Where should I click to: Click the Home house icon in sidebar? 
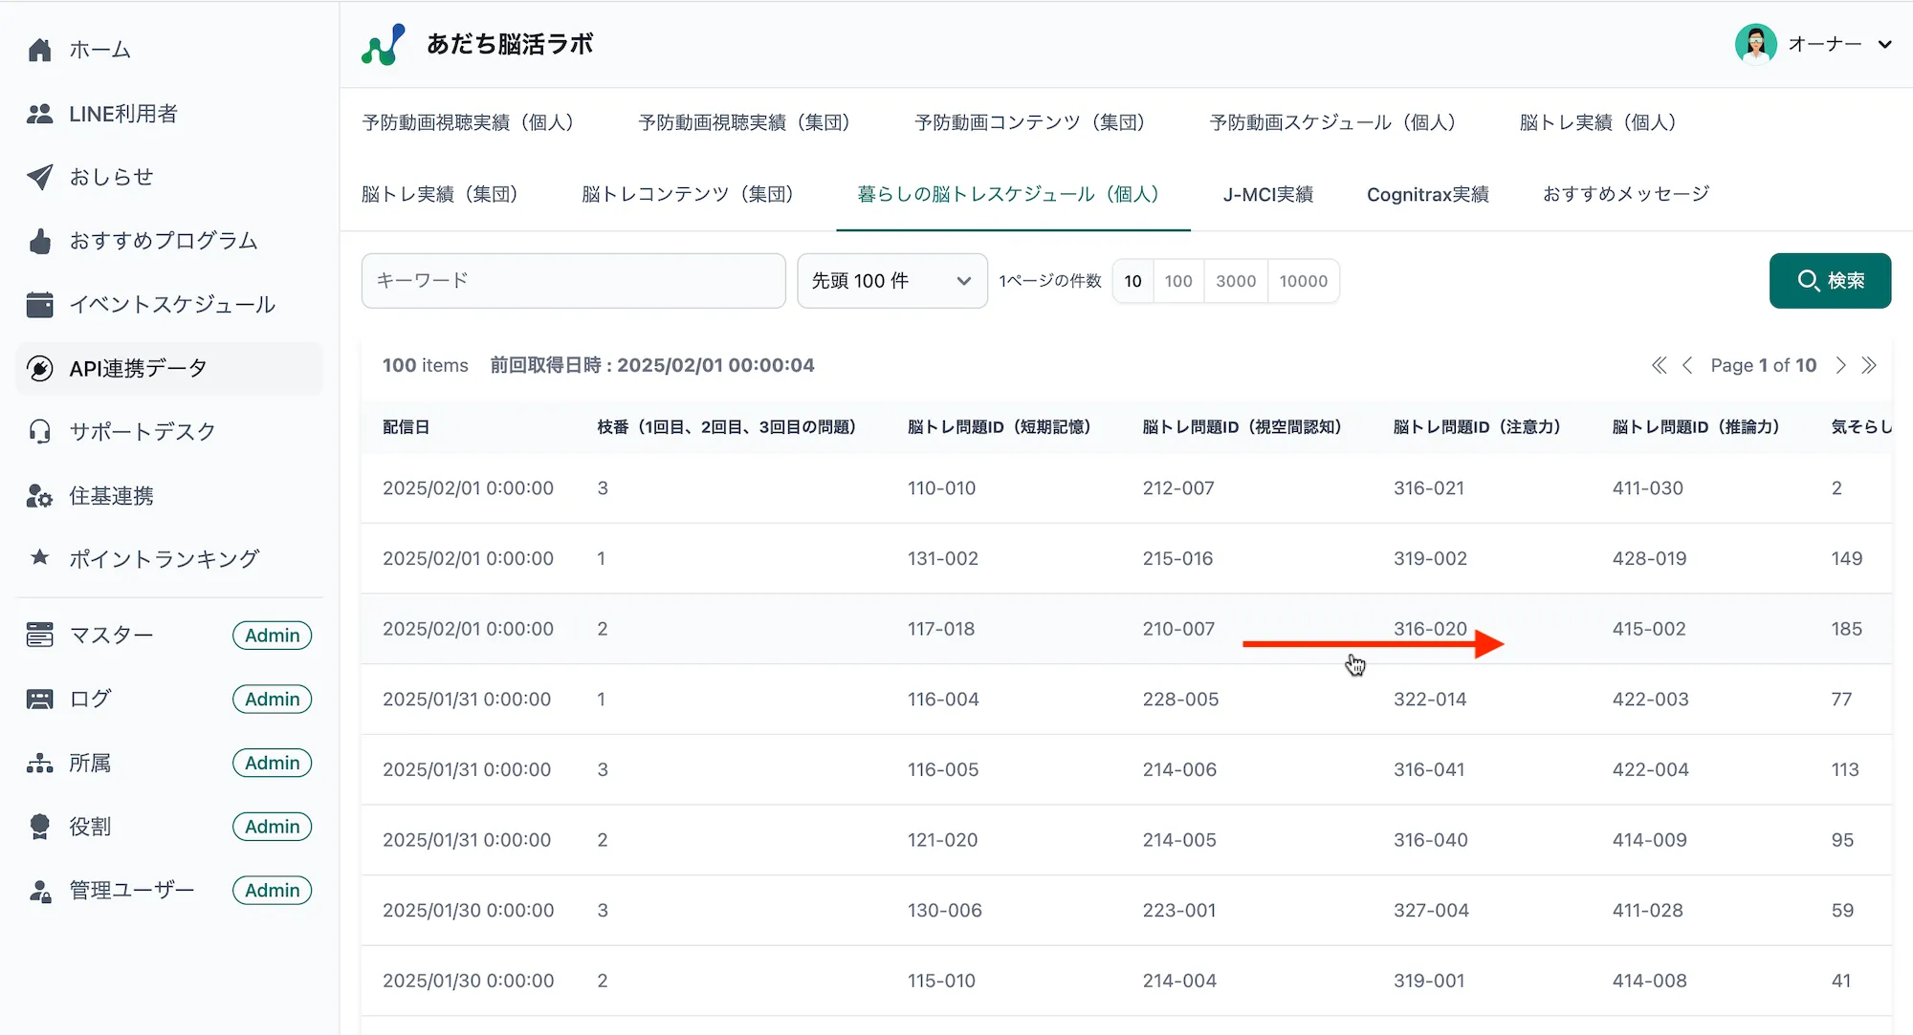click(x=39, y=50)
